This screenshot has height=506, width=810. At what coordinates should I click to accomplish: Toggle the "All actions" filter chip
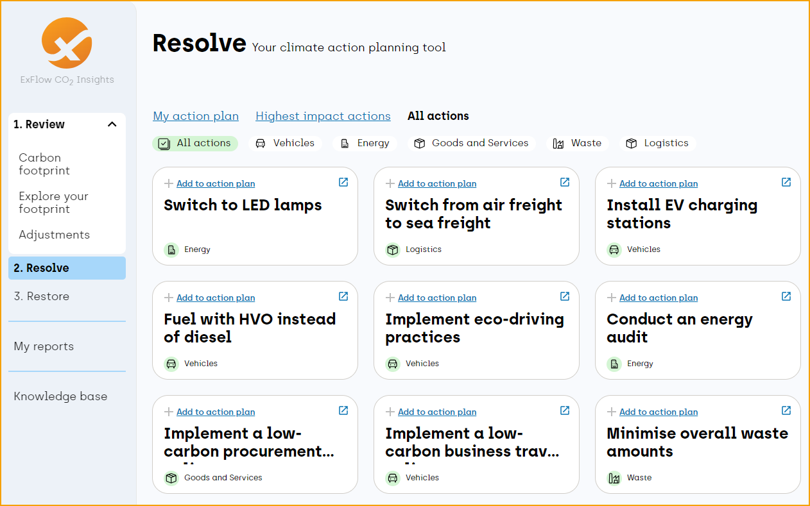click(x=195, y=143)
